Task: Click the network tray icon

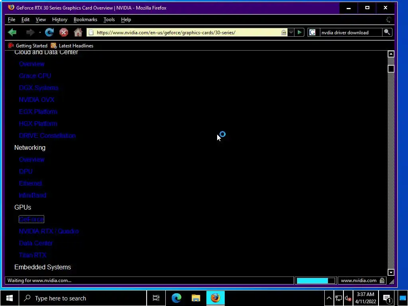Action: point(339,298)
